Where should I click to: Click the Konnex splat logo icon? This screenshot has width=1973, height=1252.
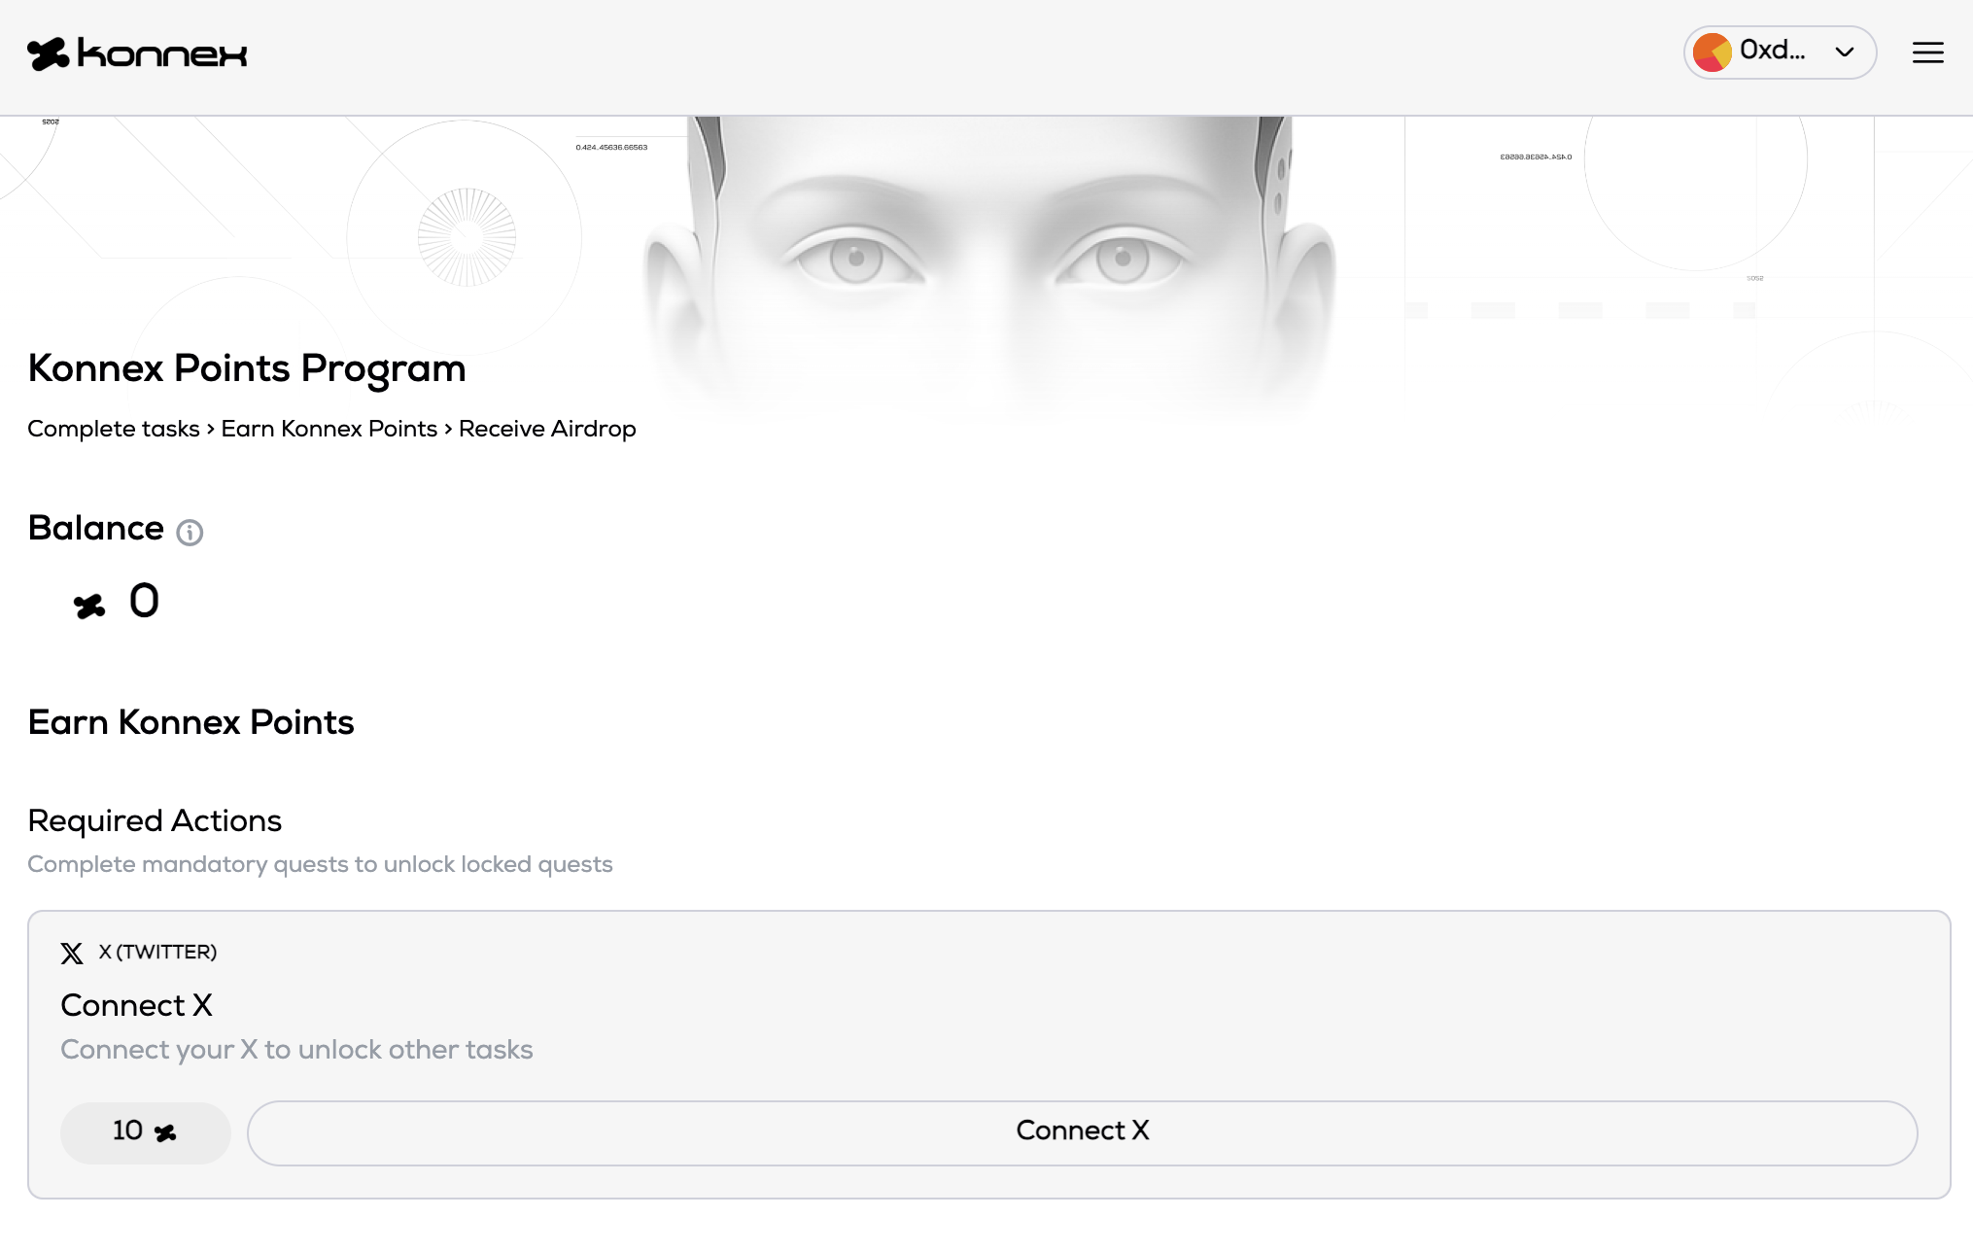48,53
